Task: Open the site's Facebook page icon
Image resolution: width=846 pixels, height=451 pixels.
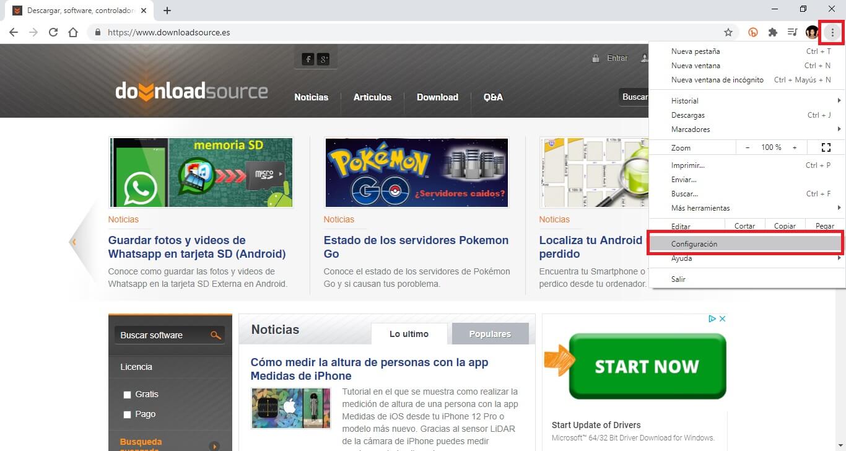Action: click(x=308, y=59)
